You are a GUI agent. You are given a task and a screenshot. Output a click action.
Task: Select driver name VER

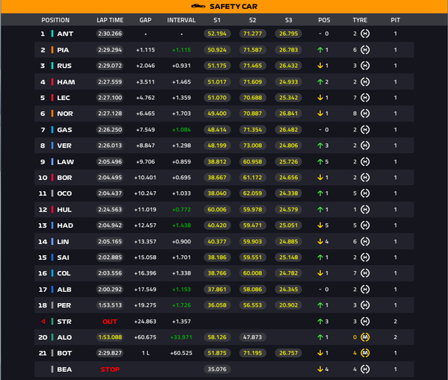[x=64, y=146]
